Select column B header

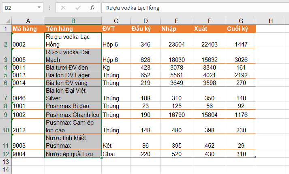73,21
